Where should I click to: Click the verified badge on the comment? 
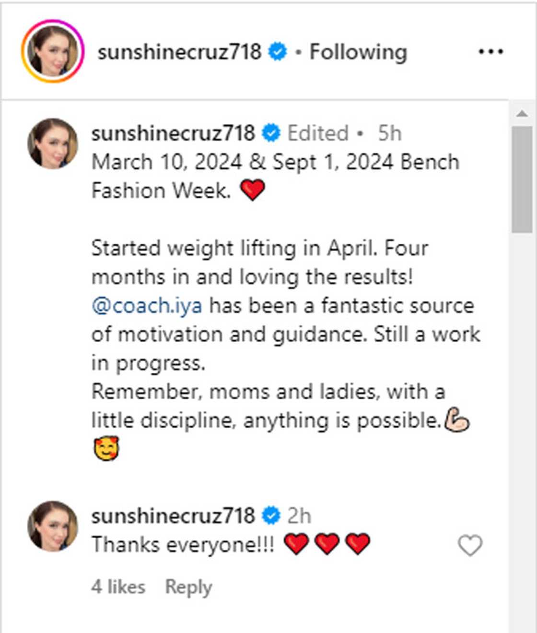[268, 515]
